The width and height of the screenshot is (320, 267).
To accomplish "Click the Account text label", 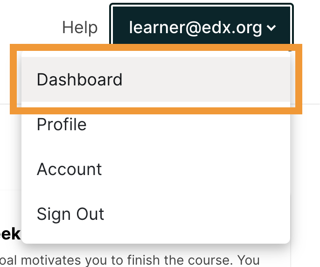I will (x=70, y=169).
